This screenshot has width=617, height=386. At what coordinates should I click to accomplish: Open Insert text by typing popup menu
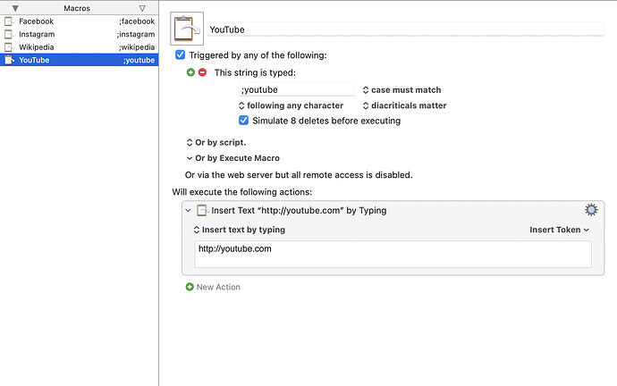(x=240, y=230)
